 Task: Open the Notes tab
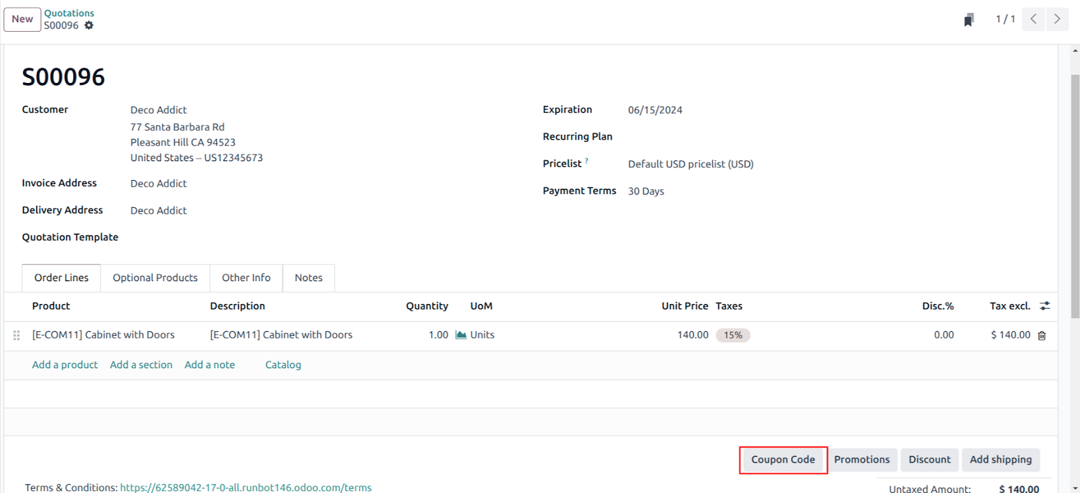tap(308, 278)
